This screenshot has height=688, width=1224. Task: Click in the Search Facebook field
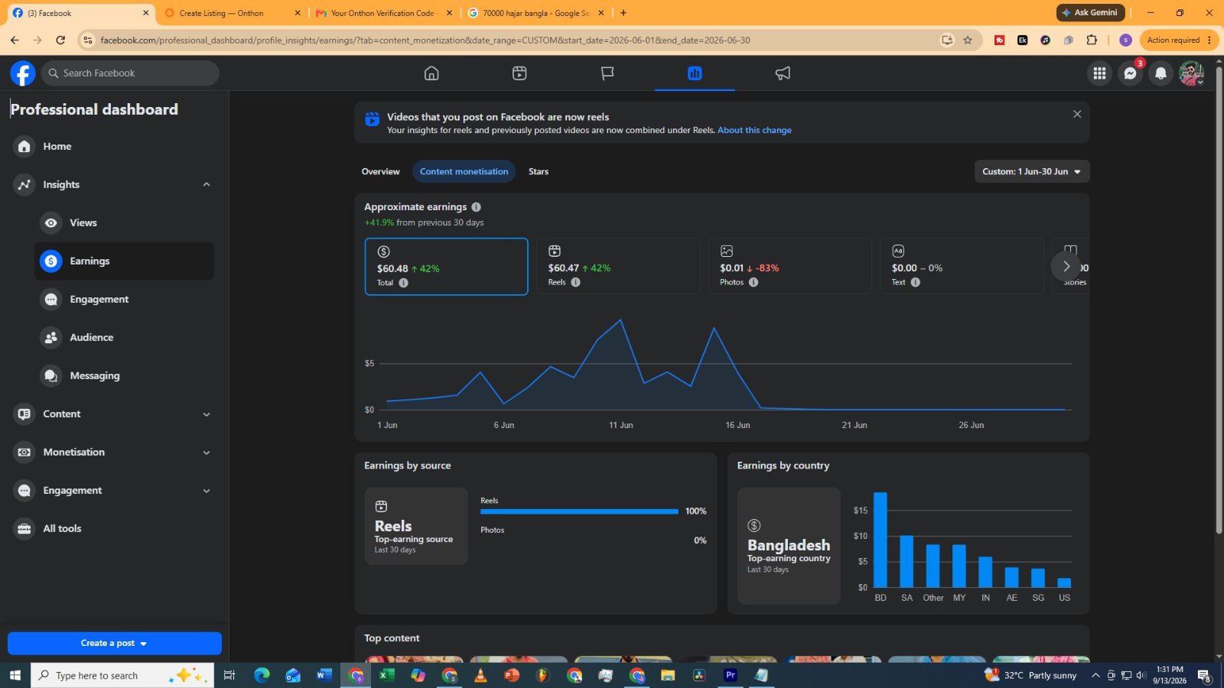tap(130, 73)
